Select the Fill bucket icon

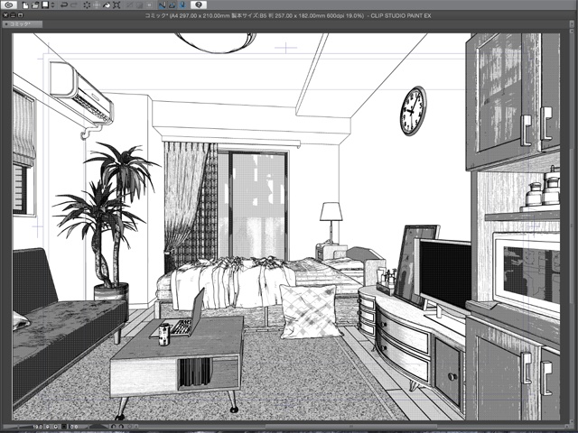(107, 5)
